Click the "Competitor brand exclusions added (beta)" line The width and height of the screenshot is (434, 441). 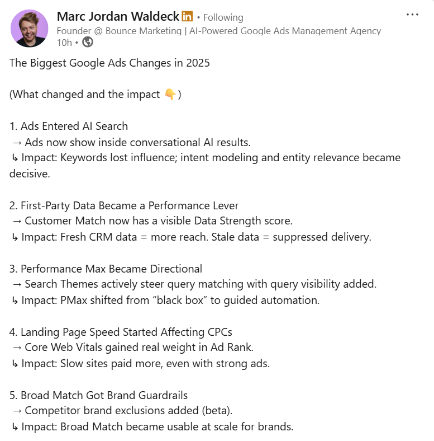(x=128, y=411)
